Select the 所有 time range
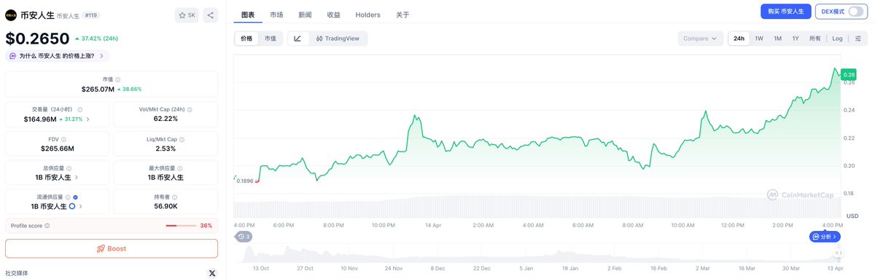875x279 pixels. point(814,39)
